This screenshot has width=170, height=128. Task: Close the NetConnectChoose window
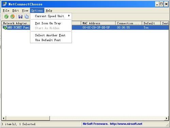(x=166, y=4)
